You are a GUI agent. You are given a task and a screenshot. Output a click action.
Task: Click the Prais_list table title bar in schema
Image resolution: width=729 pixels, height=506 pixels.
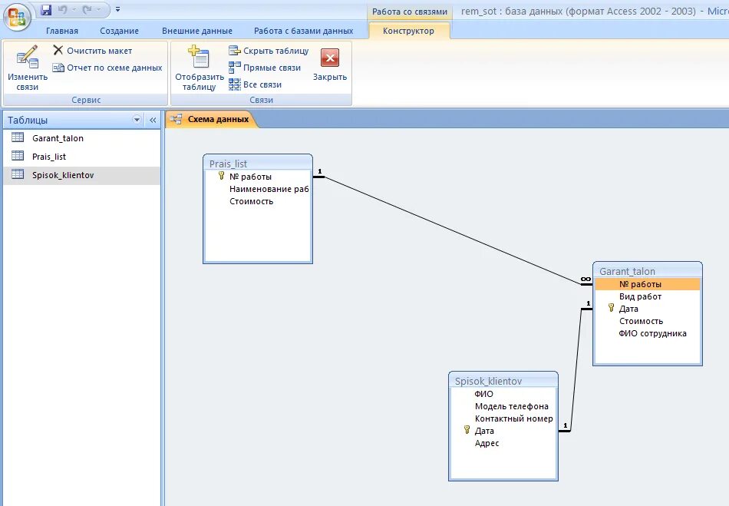(x=258, y=164)
